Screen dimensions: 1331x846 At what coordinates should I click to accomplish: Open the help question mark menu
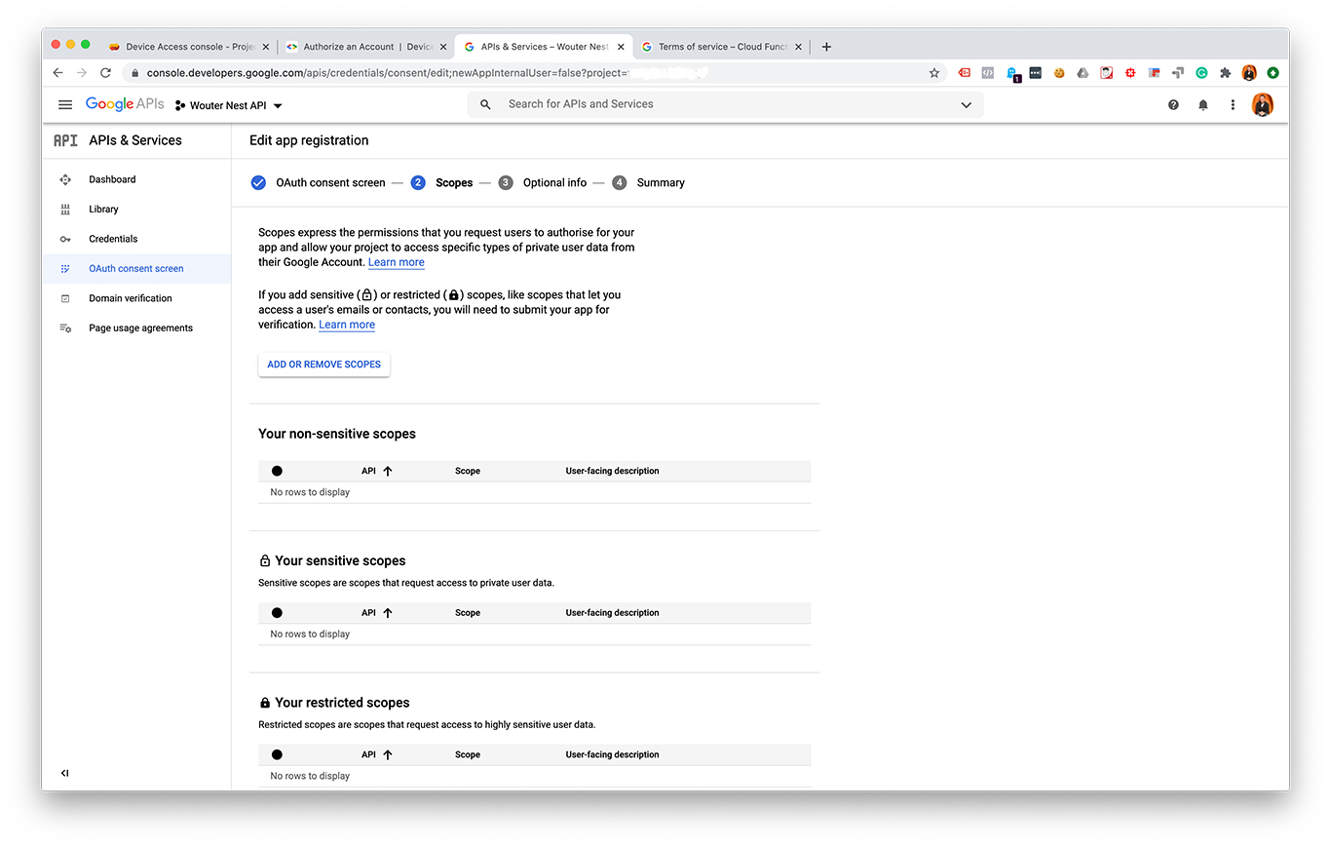tap(1173, 105)
